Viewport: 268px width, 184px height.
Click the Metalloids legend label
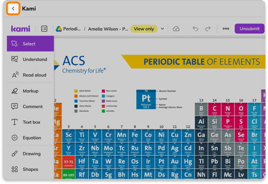[84, 111]
